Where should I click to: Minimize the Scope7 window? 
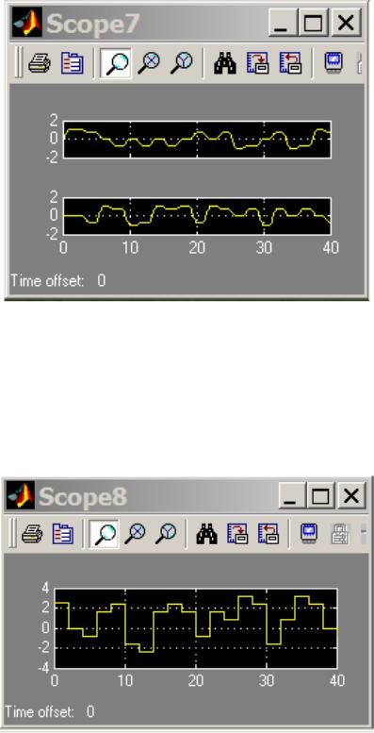pos(283,24)
